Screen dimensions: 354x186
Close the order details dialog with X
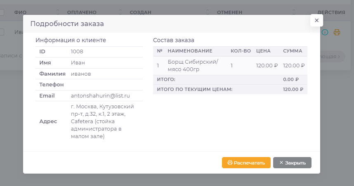tap(316, 20)
